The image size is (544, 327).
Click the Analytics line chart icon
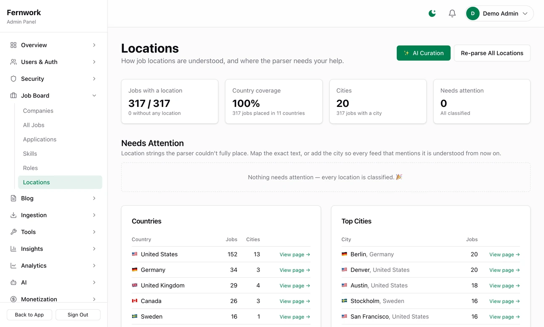tap(13, 266)
